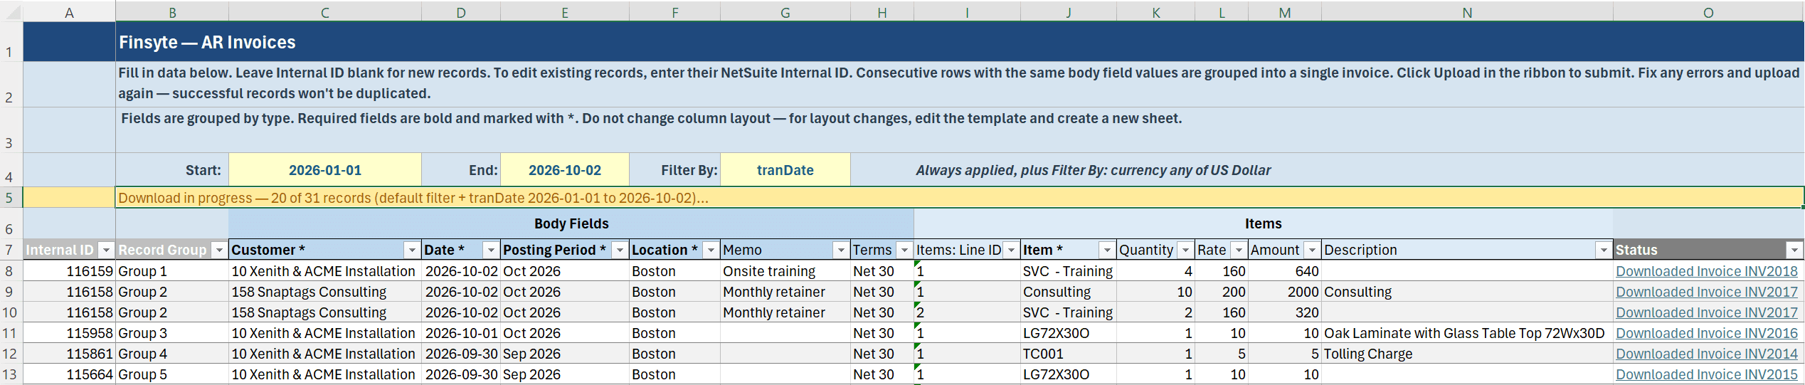The width and height of the screenshot is (1805, 385).
Task: Open the Amount column filter dropdown
Action: coord(1312,250)
